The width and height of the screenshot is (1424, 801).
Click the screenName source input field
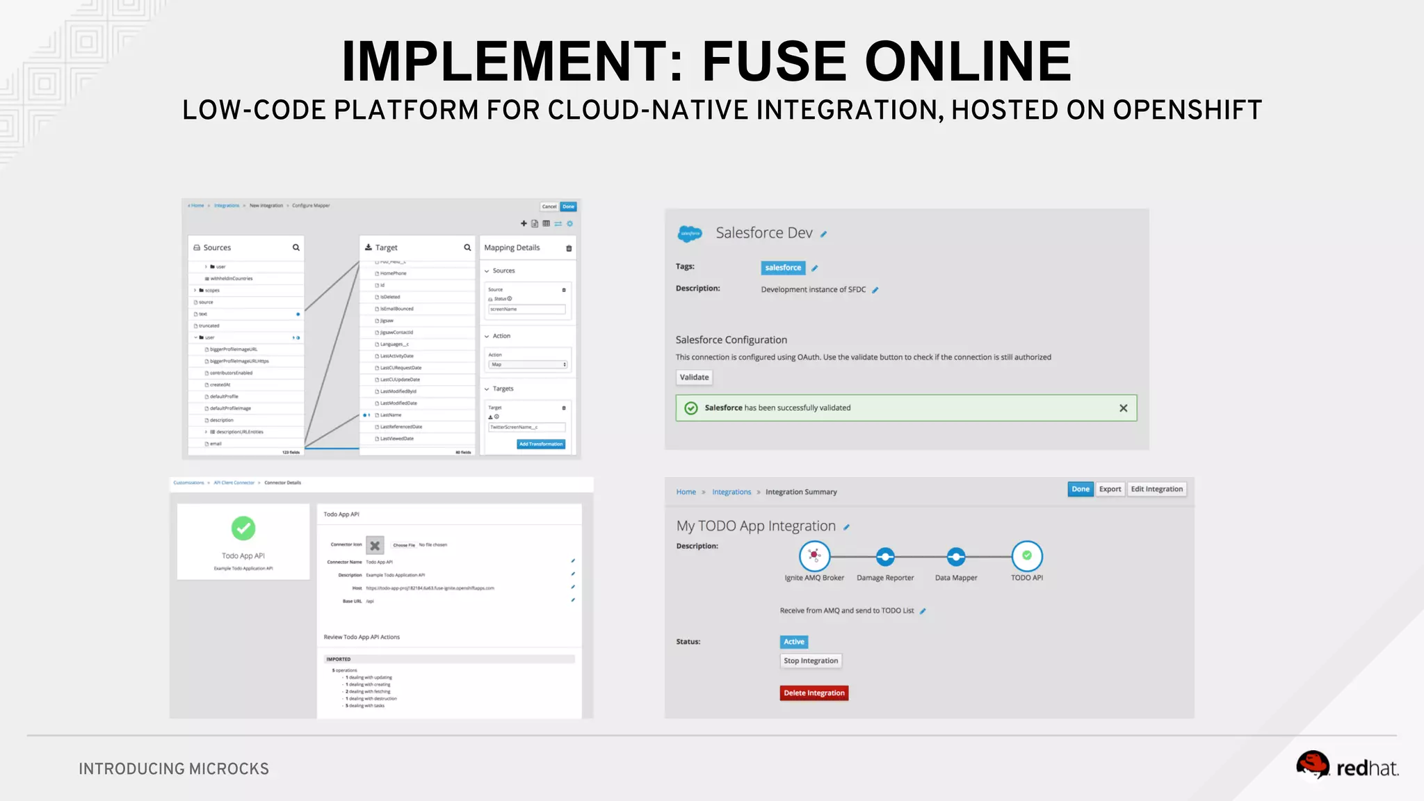(527, 309)
